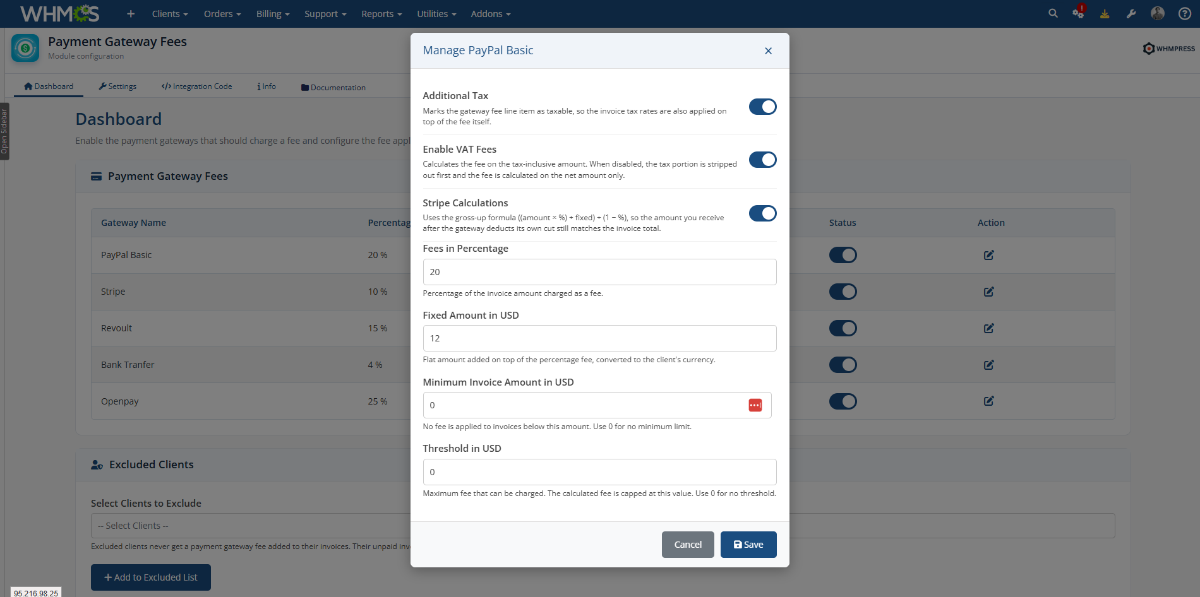Expand the Utilities menu
This screenshot has height=597, width=1200.
[436, 14]
